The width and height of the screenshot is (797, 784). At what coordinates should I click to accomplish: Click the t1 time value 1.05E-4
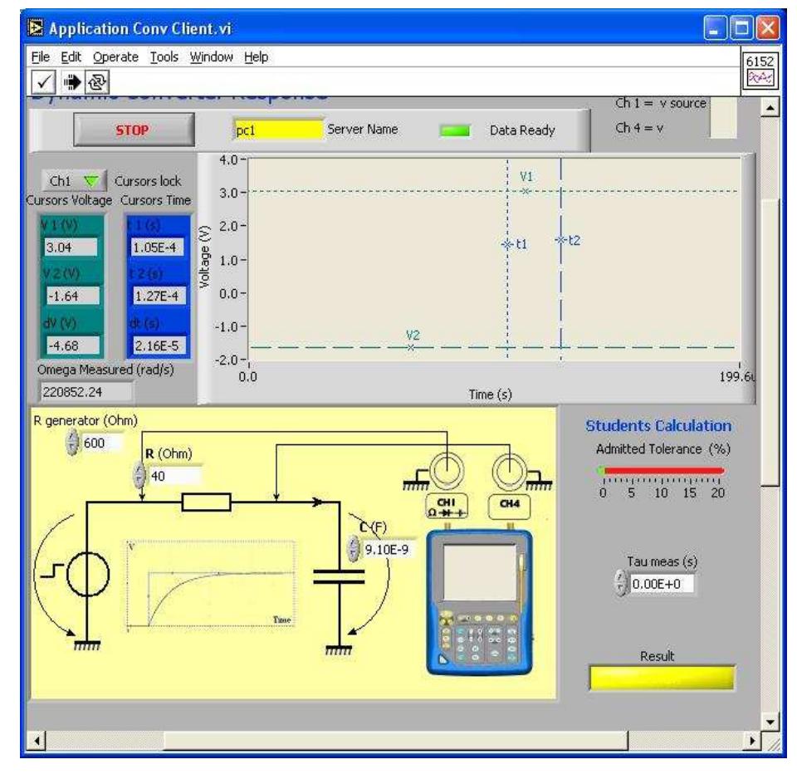[157, 247]
